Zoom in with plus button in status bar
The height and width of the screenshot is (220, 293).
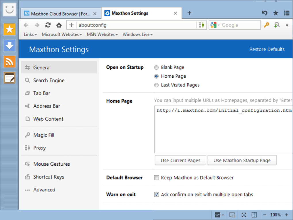(287, 215)
